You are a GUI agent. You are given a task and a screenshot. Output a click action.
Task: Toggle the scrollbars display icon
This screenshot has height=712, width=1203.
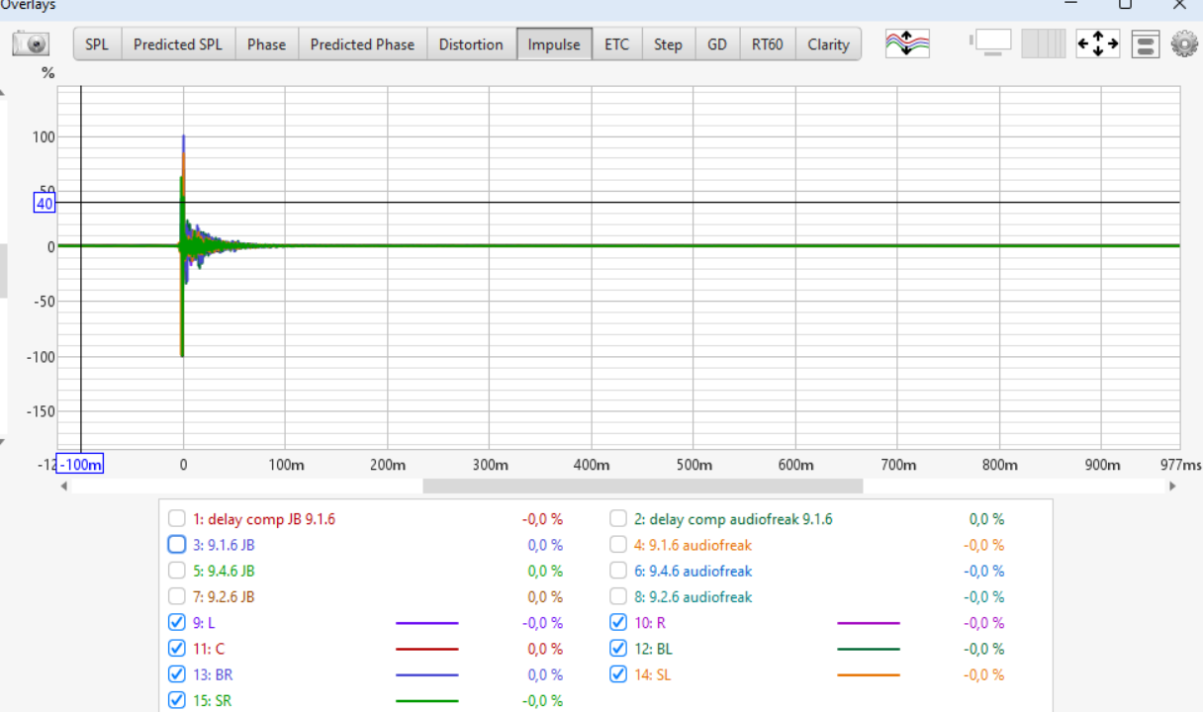click(991, 44)
